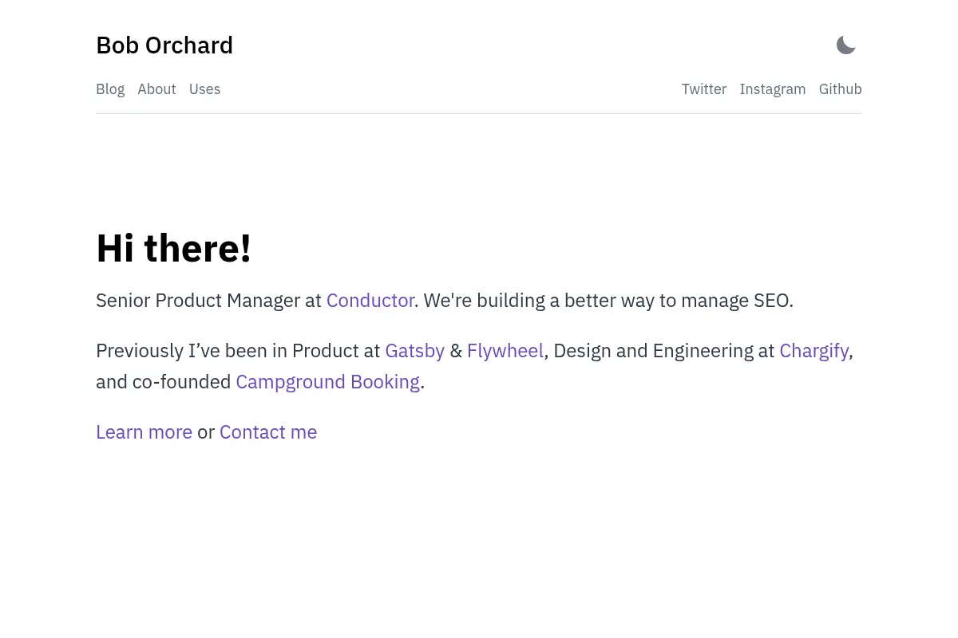Viewport: 958px width, 638px height.
Task: Click the Hi there! heading
Action: [173, 248]
